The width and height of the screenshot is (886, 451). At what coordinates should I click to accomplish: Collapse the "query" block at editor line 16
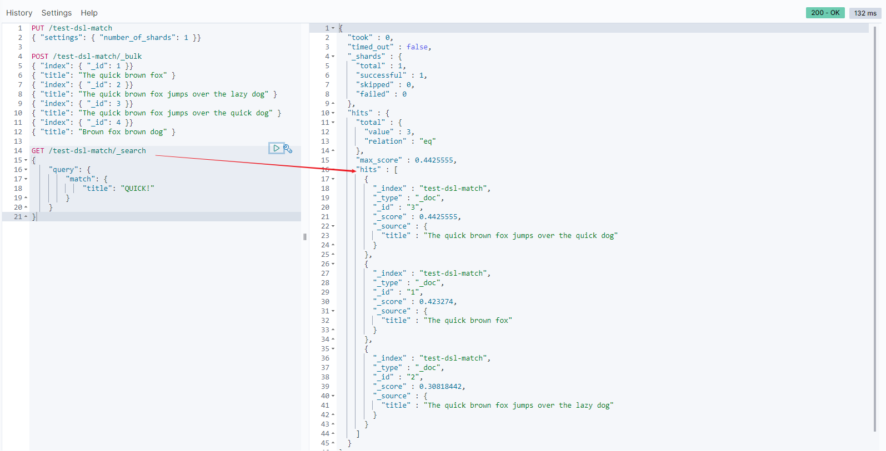click(x=26, y=170)
